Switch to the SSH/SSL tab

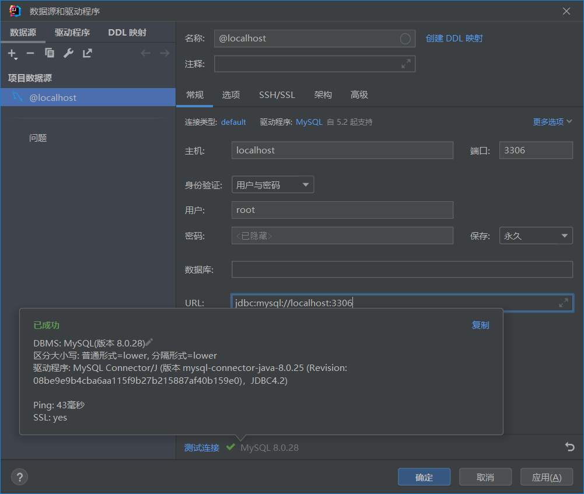tap(277, 95)
